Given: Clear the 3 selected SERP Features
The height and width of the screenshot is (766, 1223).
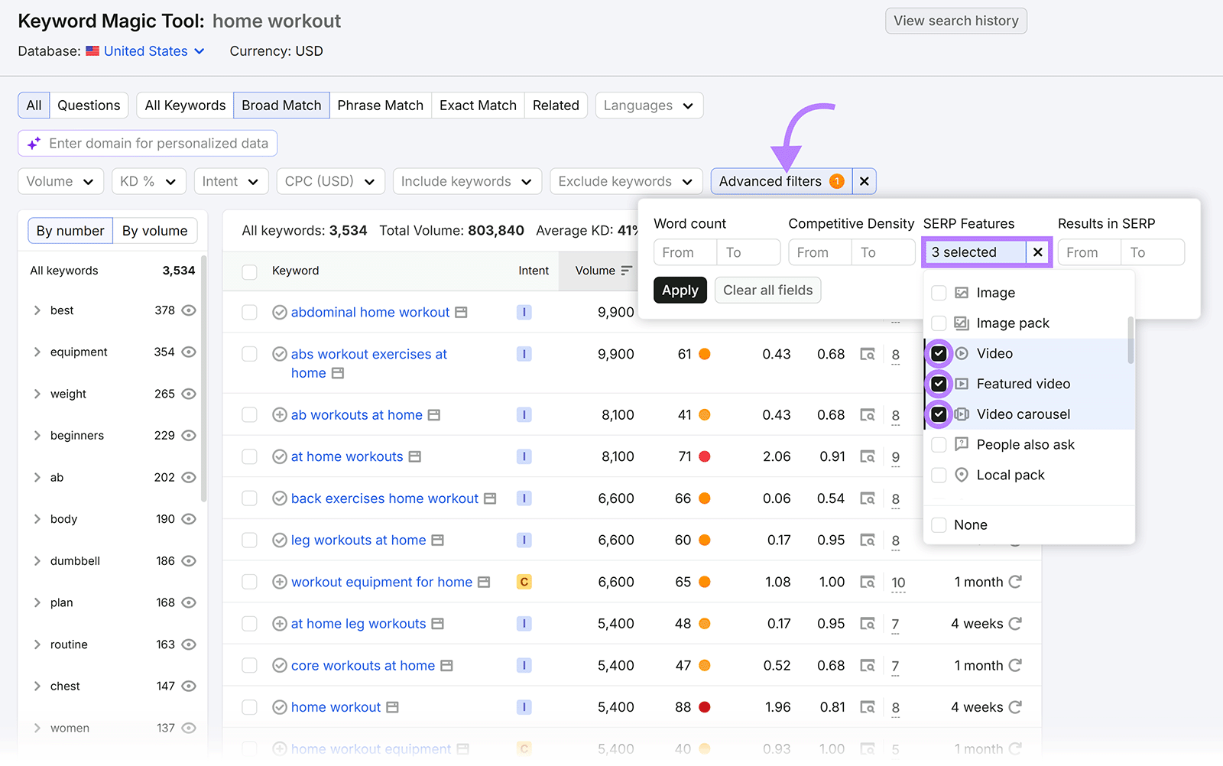Looking at the screenshot, I should (1037, 252).
